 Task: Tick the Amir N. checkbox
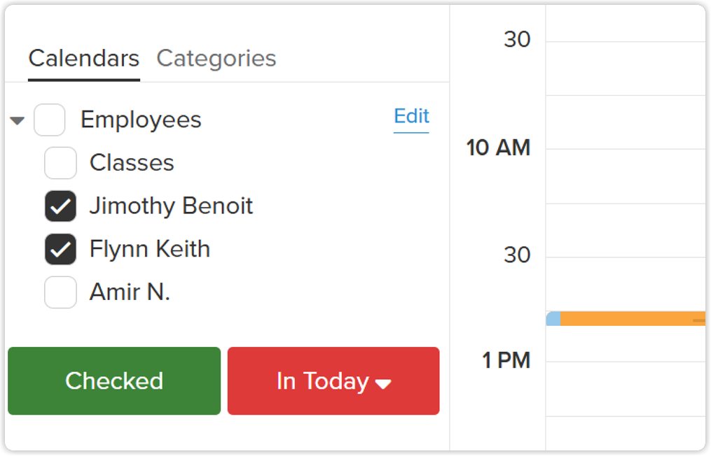coord(60,292)
